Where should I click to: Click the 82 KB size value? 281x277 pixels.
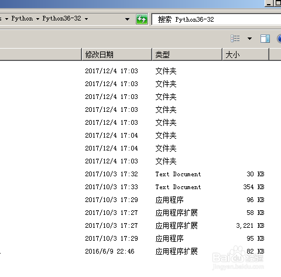pos(255,251)
